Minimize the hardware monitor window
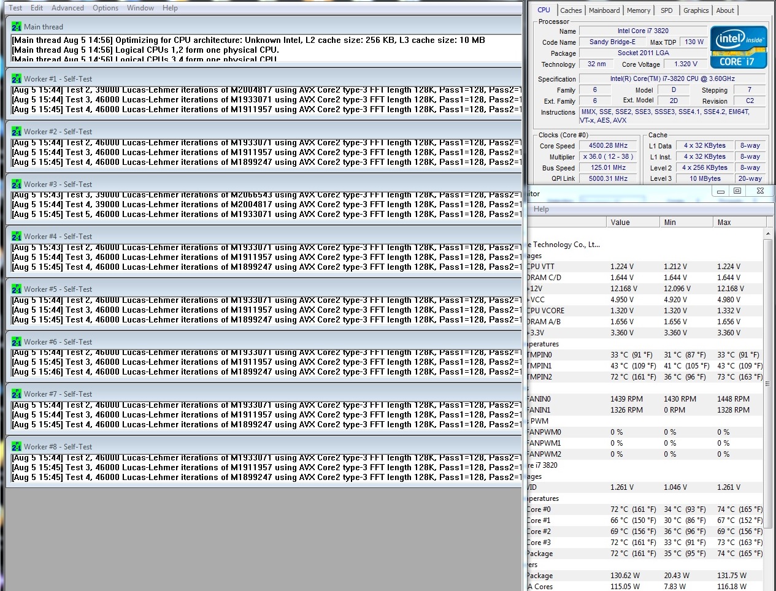The height and width of the screenshot is (591, 776). click(721, 191)
